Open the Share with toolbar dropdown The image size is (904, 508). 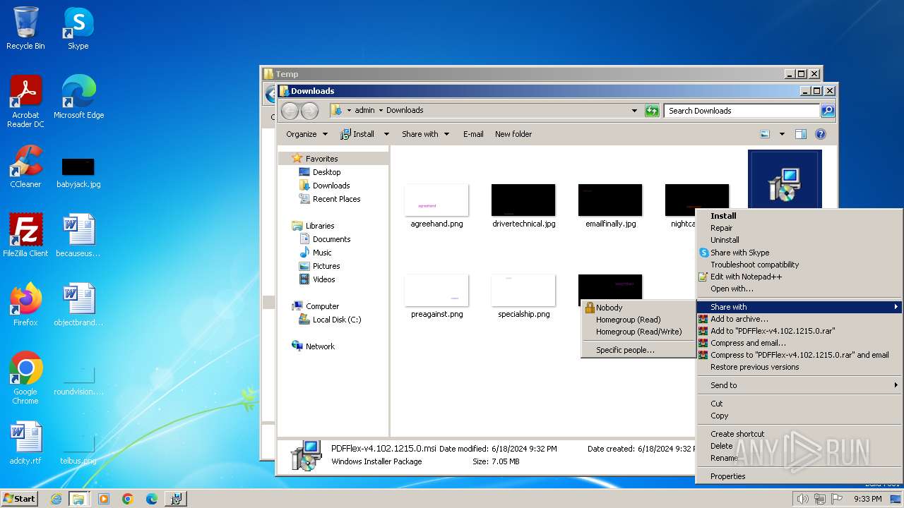coord(425,134)
